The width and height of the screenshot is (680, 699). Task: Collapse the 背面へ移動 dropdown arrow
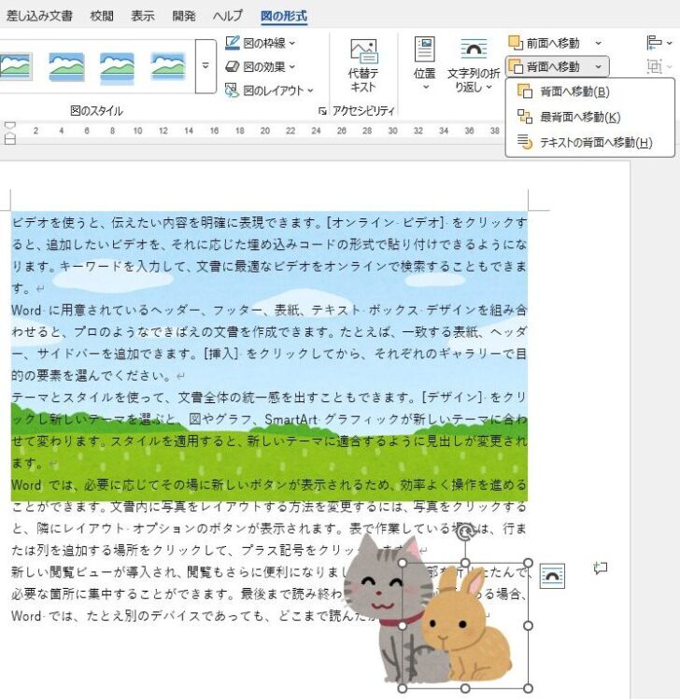pos(599,67)
